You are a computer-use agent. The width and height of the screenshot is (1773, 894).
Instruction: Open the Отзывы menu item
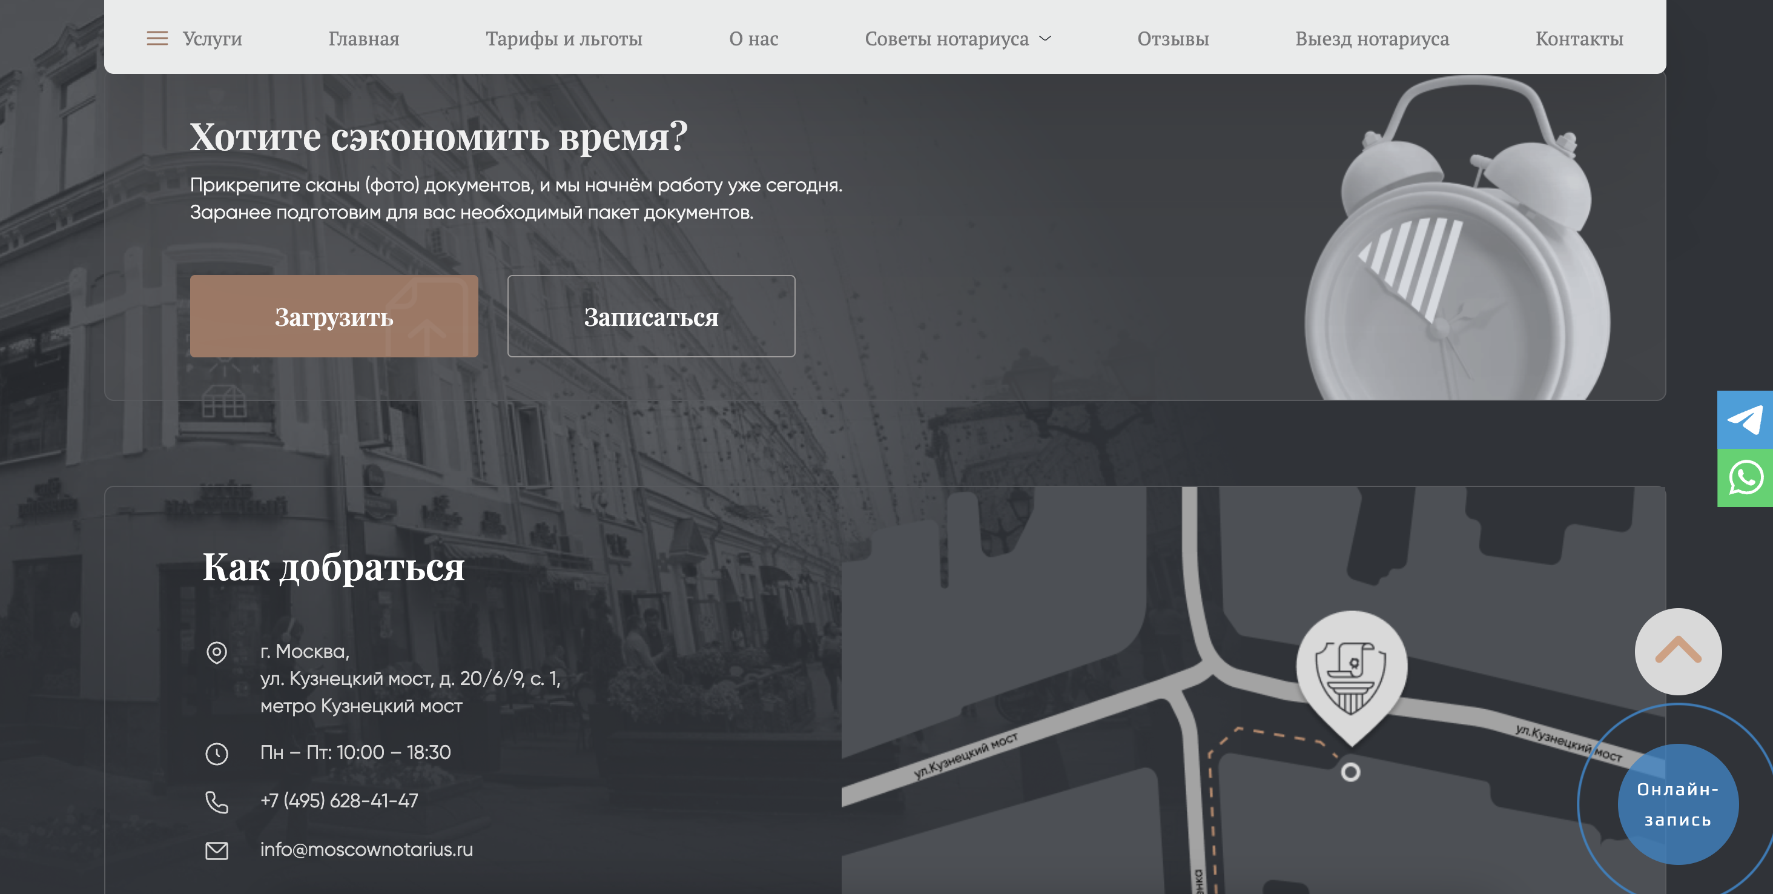click(x=1172, y=39)
